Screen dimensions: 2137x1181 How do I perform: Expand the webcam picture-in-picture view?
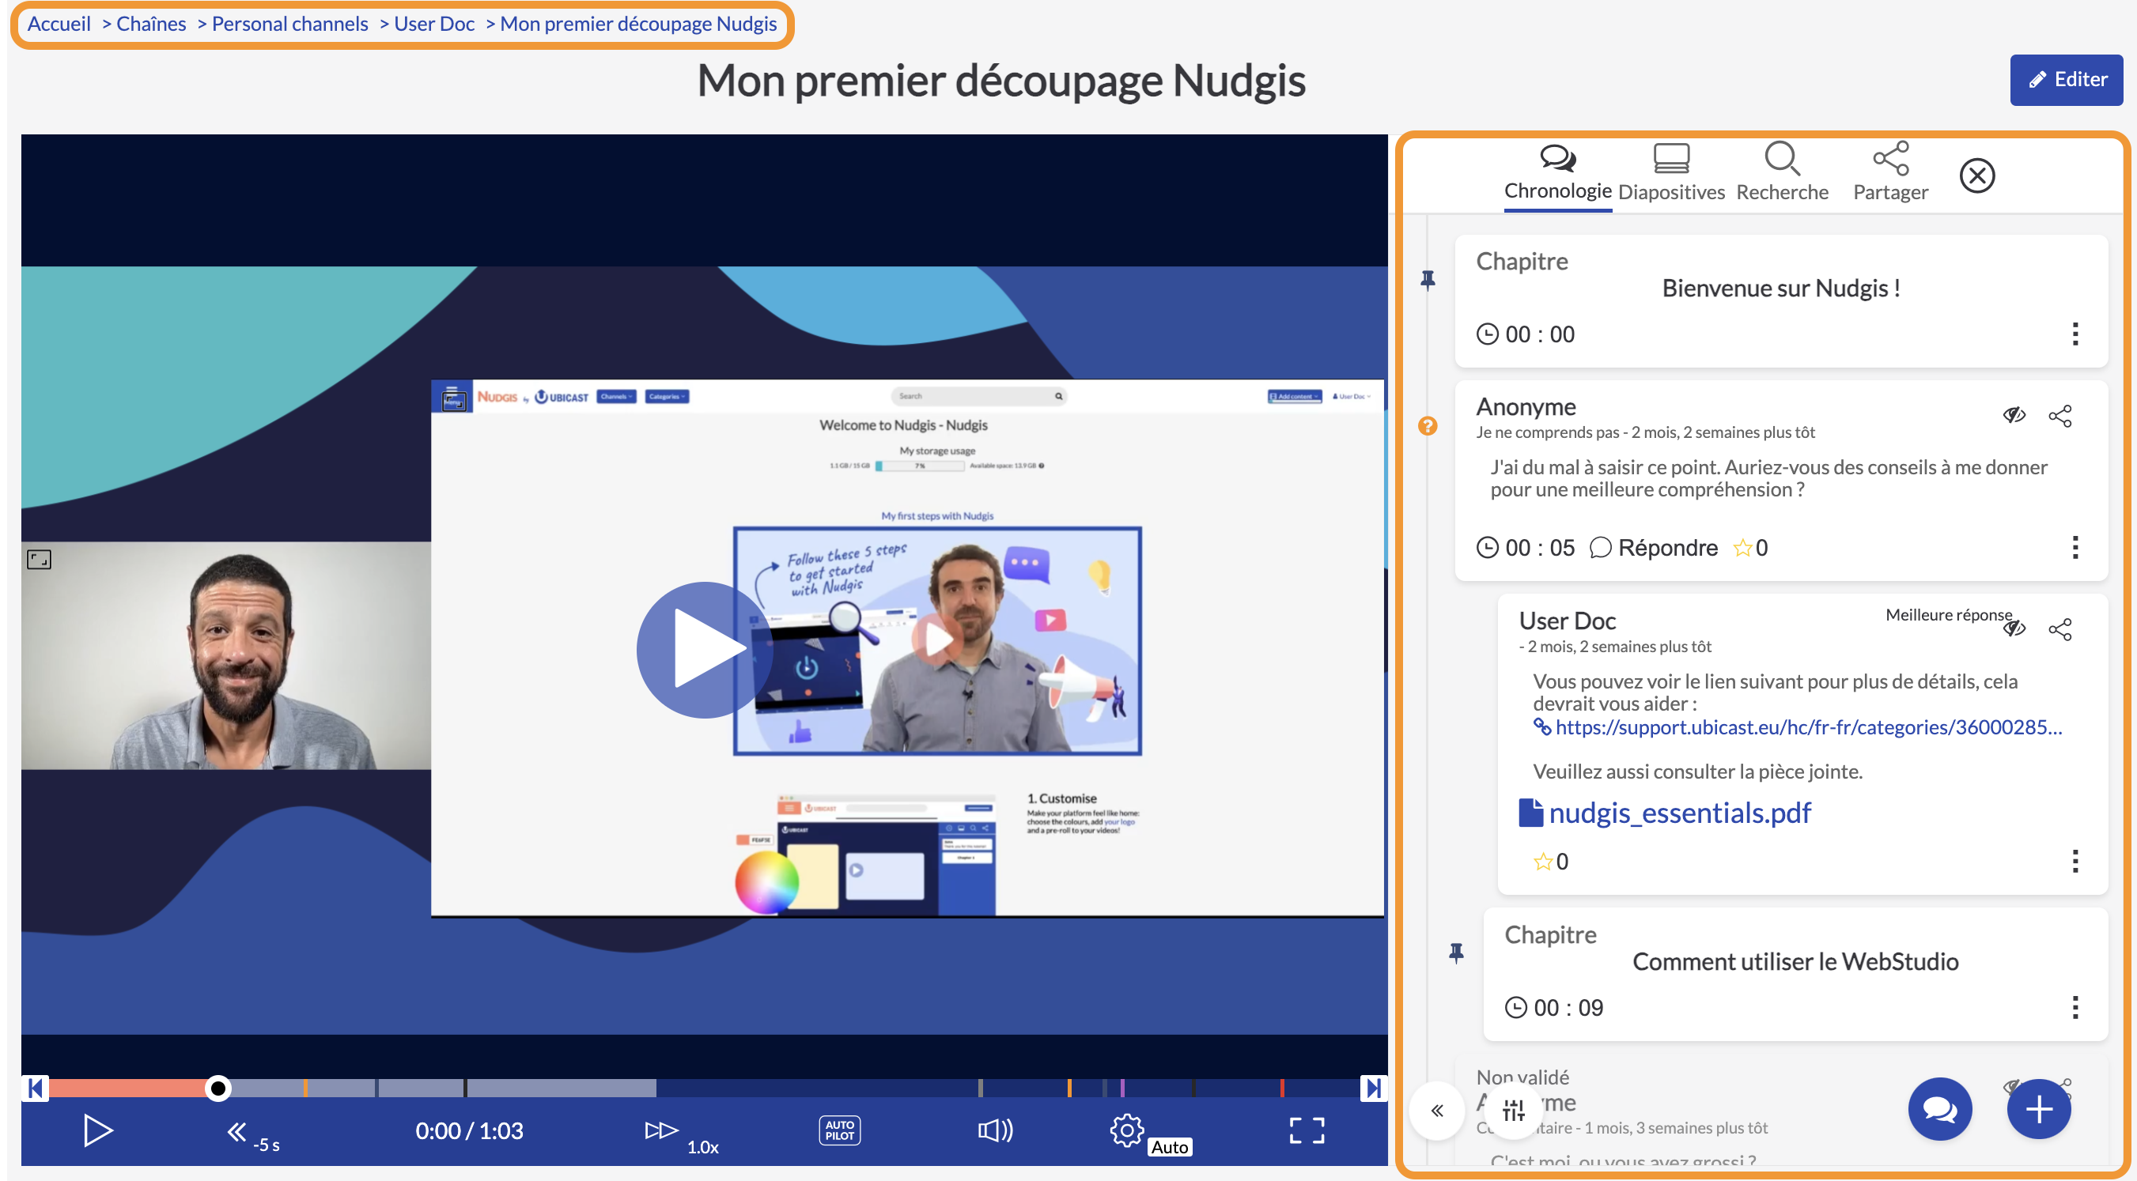[39, 560]
